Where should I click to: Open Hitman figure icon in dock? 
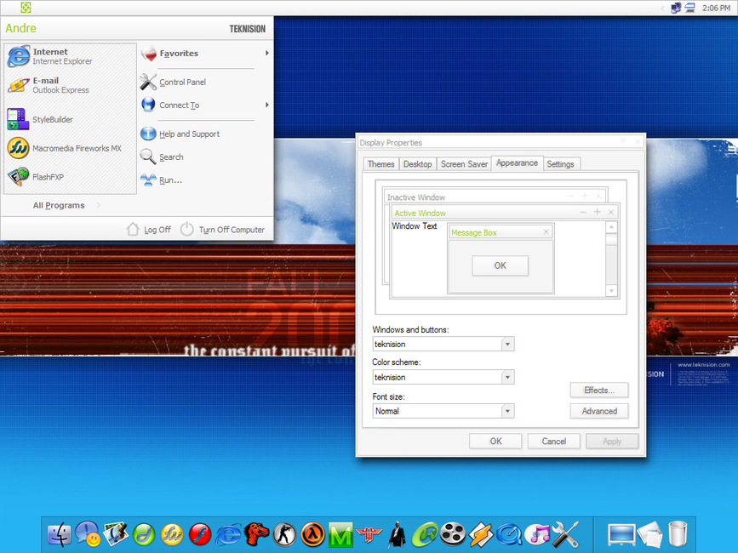pyautogui.click(x=398, y=534)
